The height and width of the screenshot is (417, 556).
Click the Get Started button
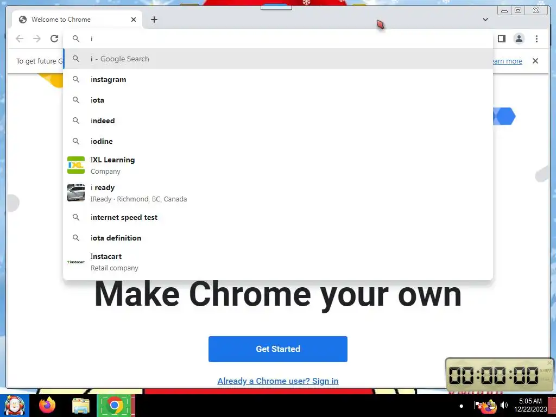pos(277,349)
